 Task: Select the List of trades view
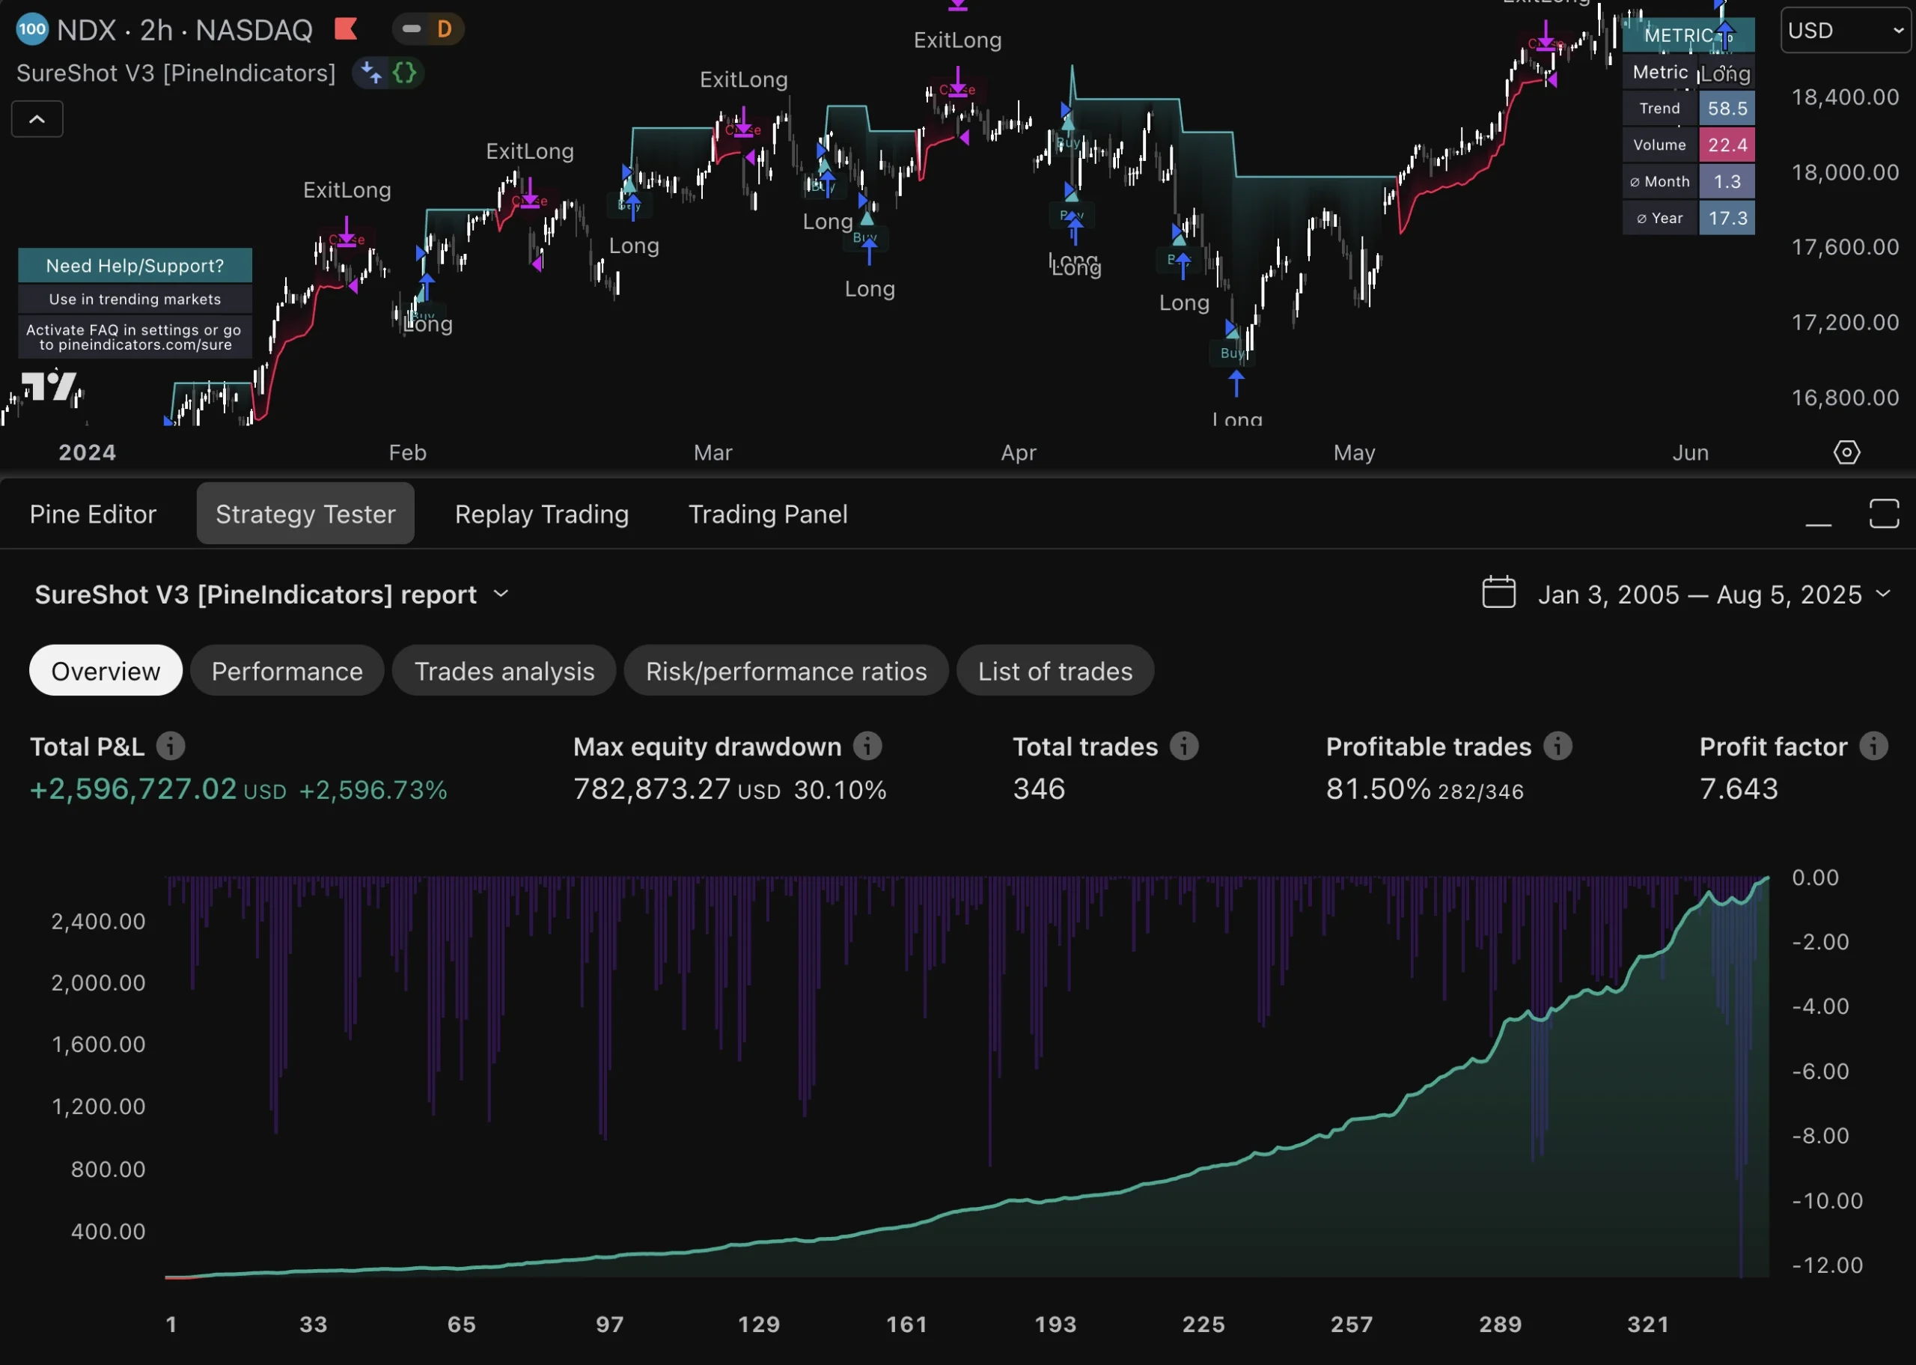coord(1055,671)
